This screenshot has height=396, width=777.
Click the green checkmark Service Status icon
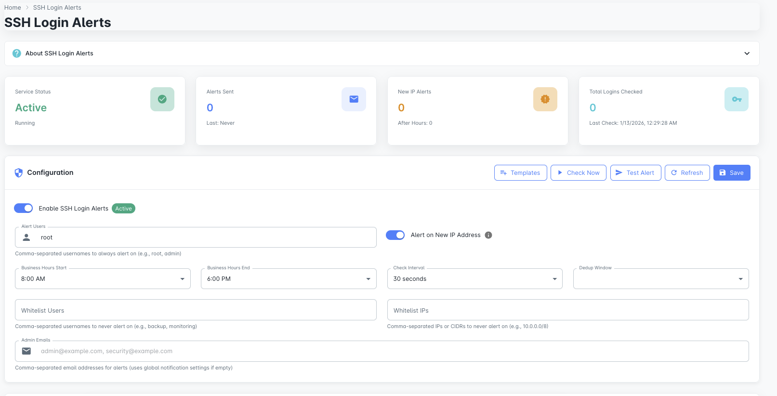(162, 99)
